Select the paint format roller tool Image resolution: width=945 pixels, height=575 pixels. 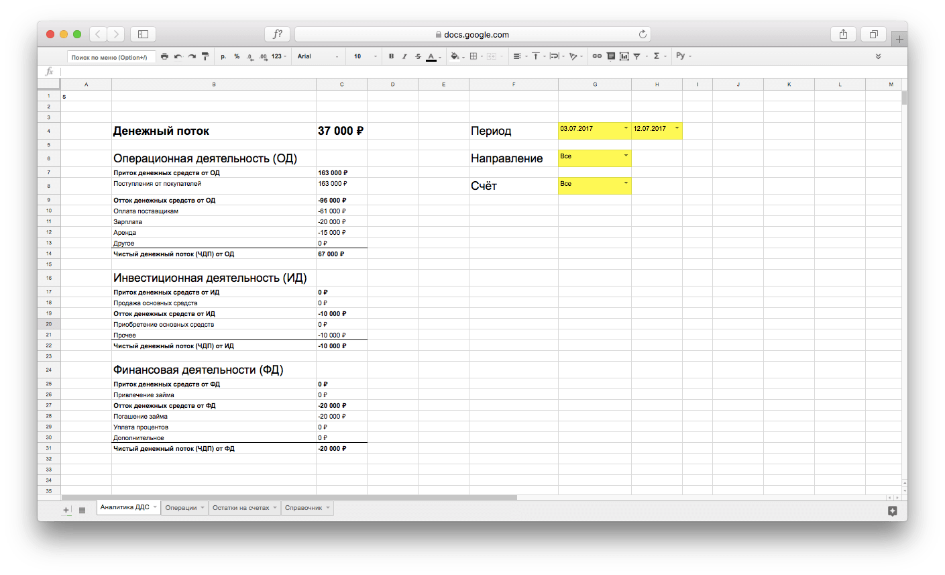(205, 56)
